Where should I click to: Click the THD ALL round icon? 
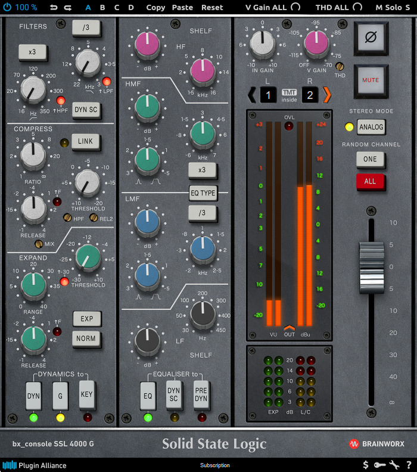[357, 7]
